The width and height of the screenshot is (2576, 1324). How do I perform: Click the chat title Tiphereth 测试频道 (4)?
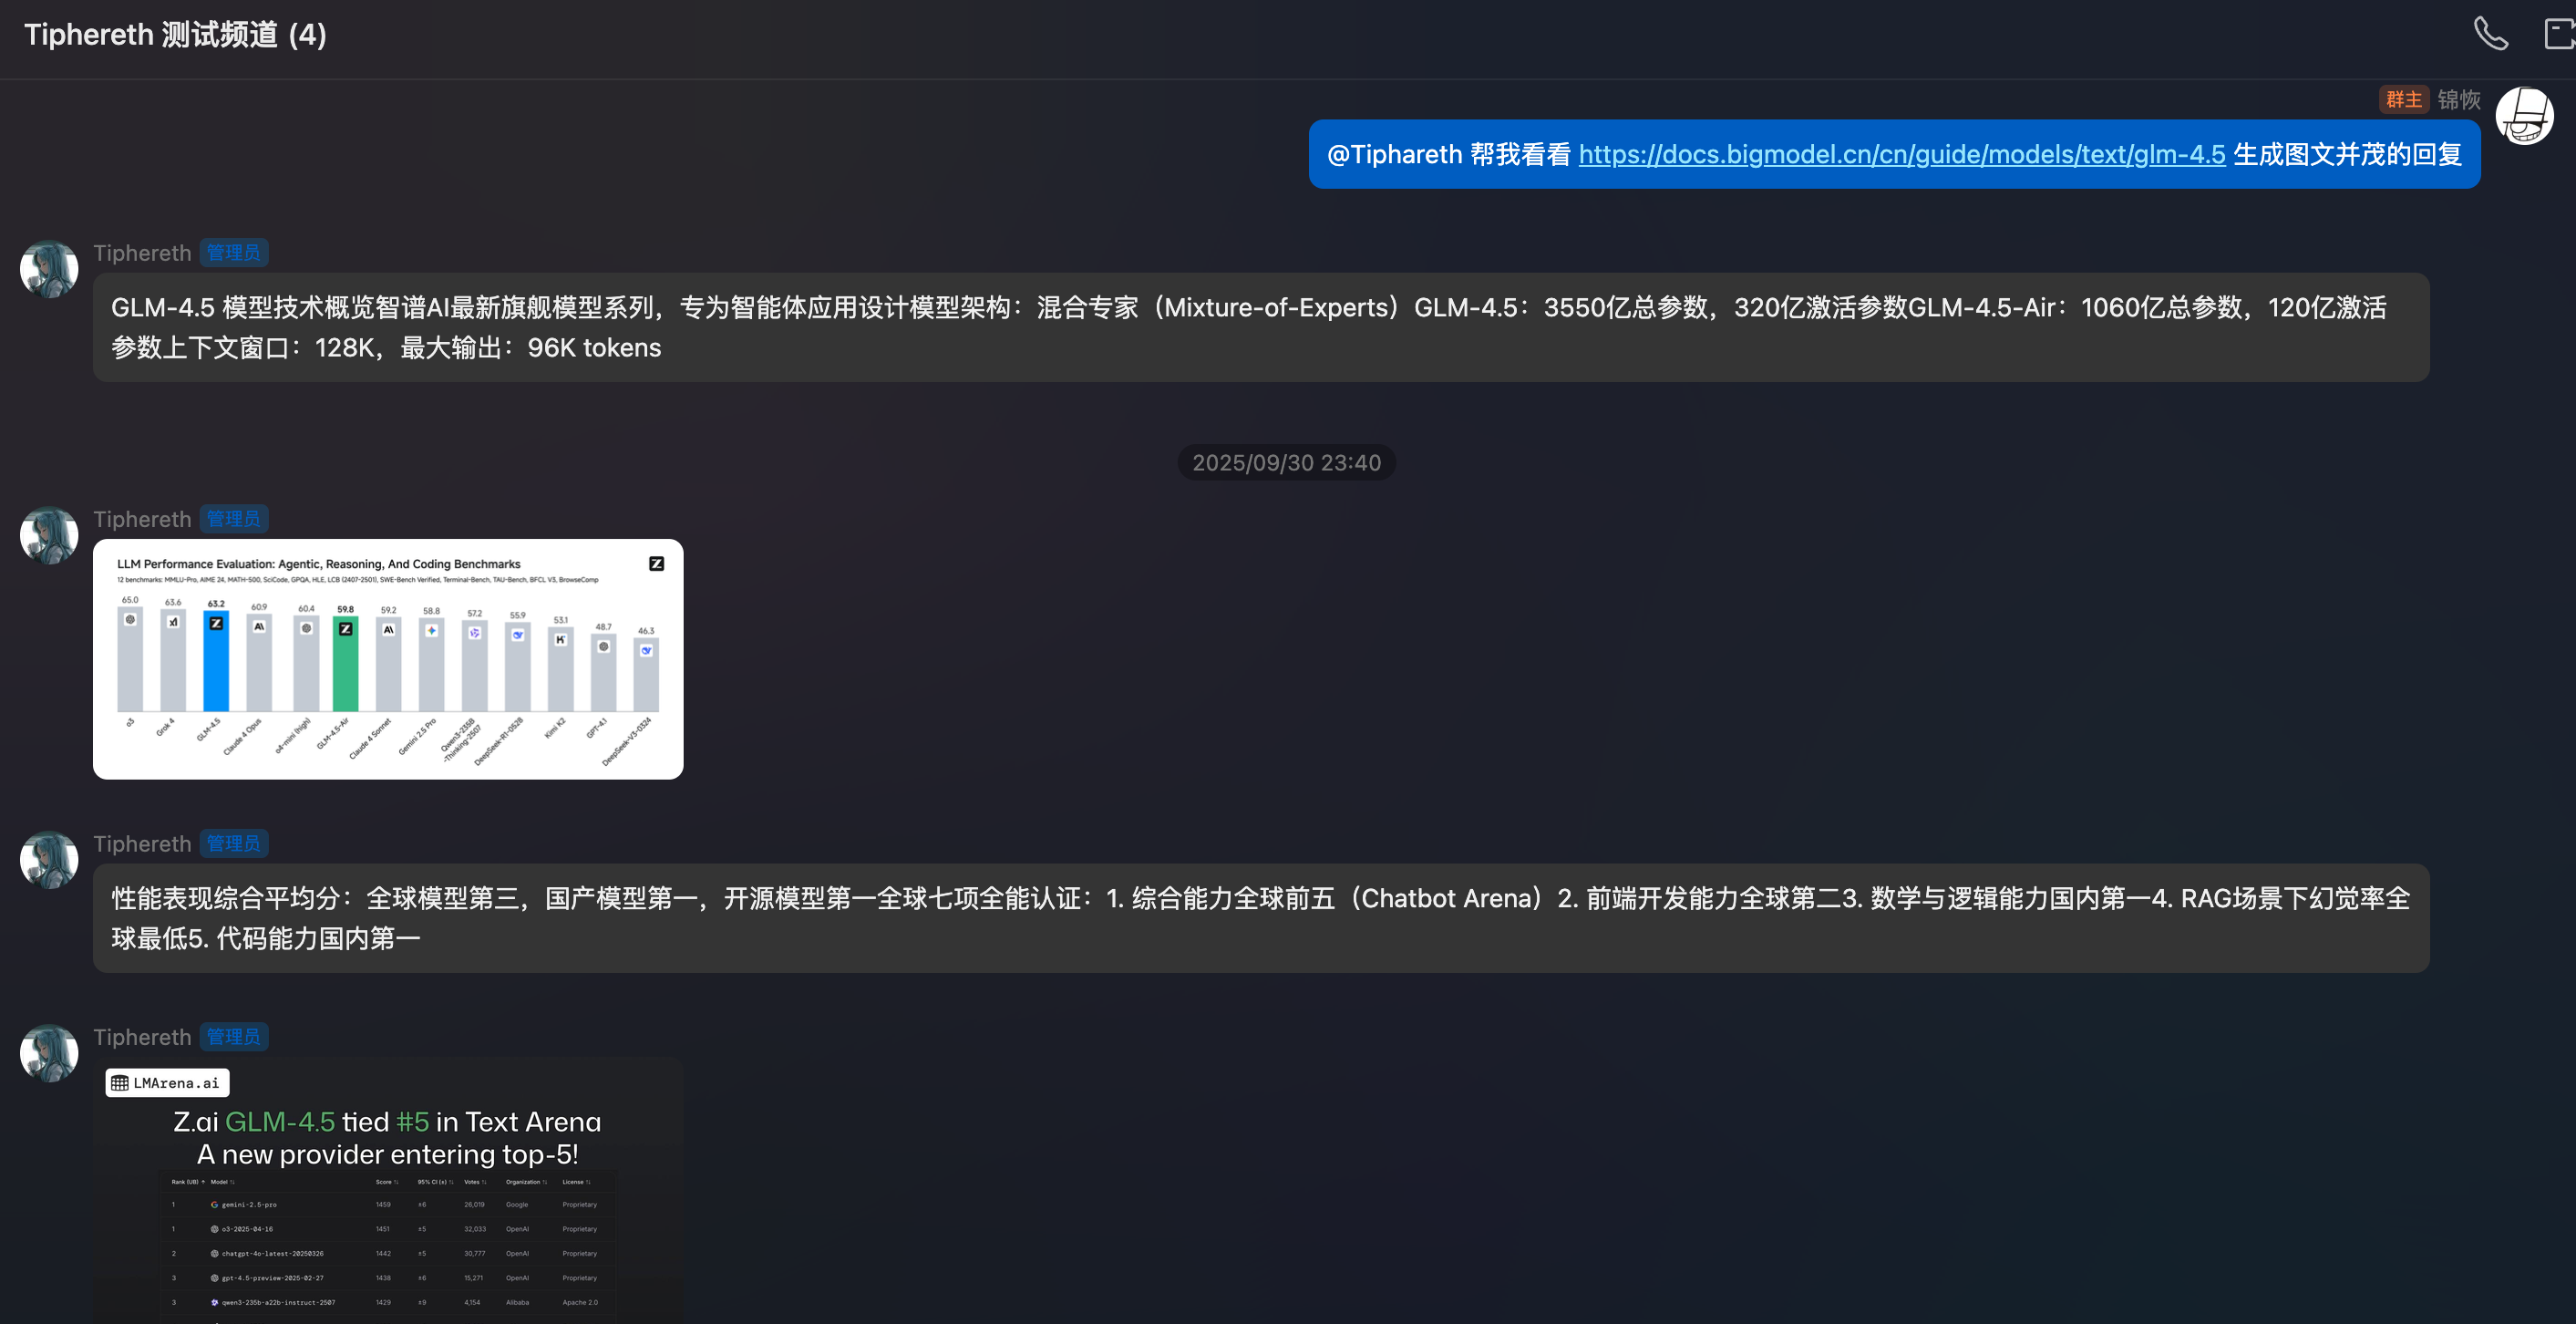click(175, 34)
